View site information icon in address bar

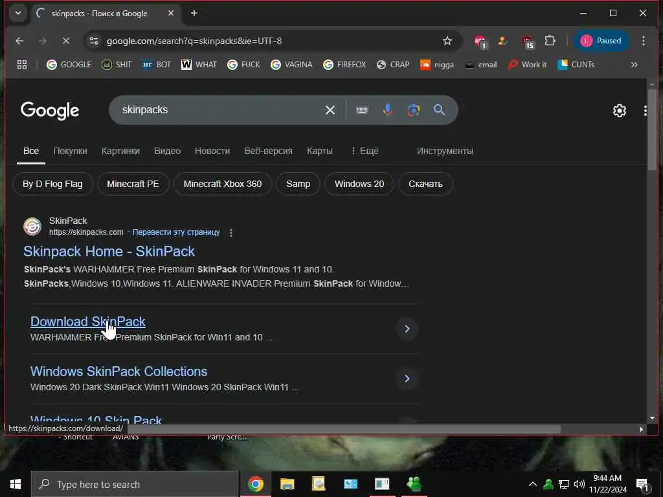(94, 41)
